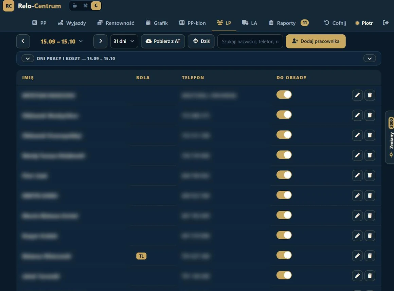Click the RC logo badge
Image resolution: width=394 pixels, height=291 pixels.
(x=8, y=6)
